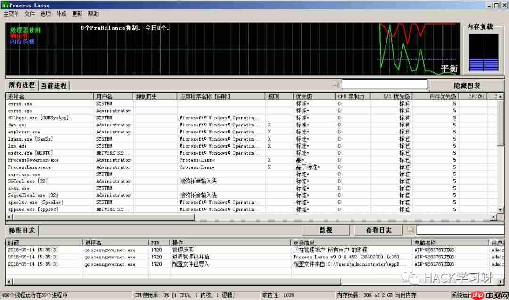The height and width of the screenshot is (300, 509).
Task: Click the 隐藏图表 button
Action: pyautogui.click(x=466, y=84)
